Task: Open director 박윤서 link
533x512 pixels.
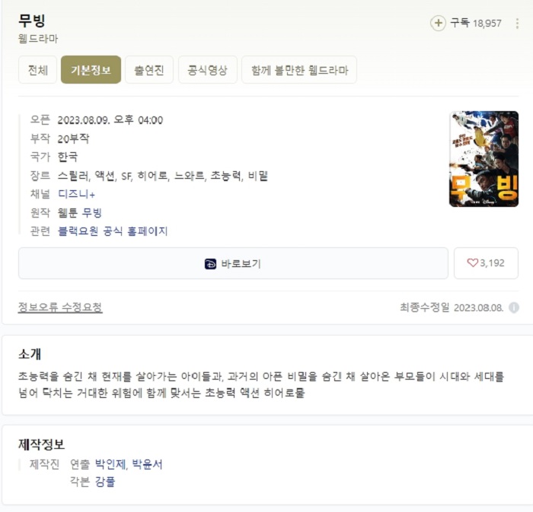Action: coord(147,464)
